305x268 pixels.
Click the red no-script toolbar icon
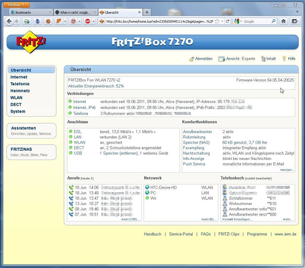(73, 21)
